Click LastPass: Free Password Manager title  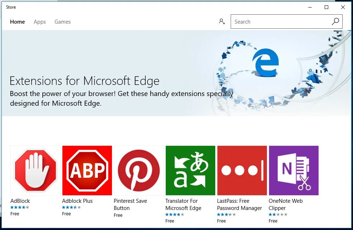point(239,204)
